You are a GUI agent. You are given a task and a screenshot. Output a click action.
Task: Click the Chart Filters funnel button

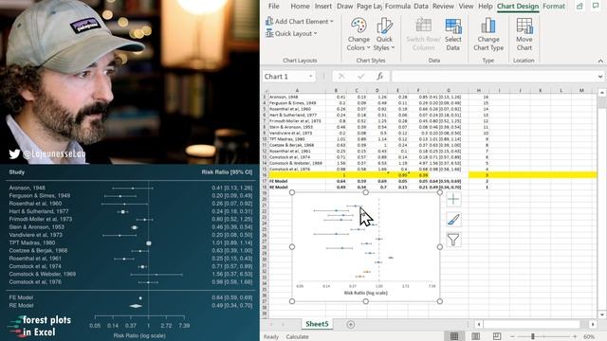click(x=453, y=240)
